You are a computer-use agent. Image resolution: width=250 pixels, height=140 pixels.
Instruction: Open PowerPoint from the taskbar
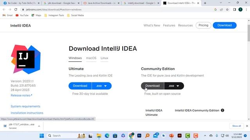[x=171, y=136]
